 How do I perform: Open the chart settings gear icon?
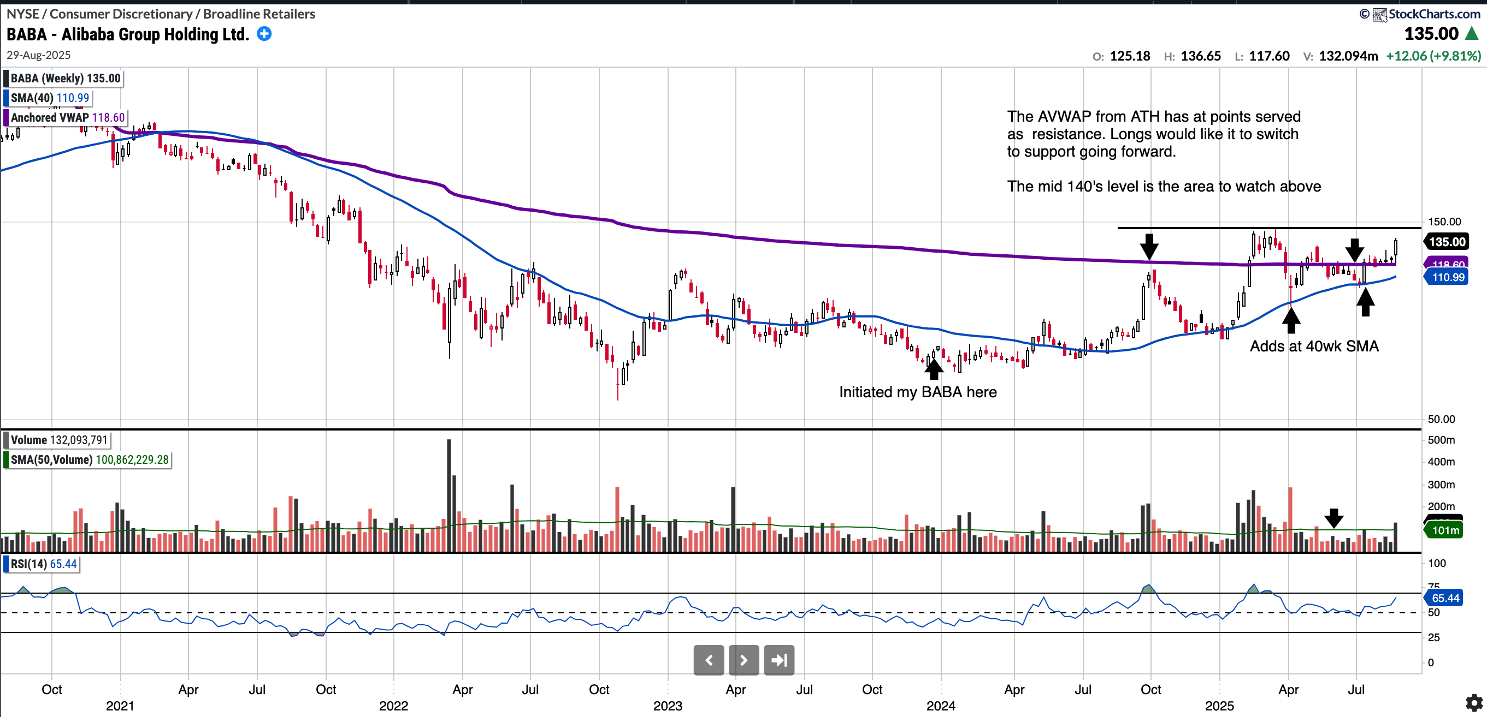(x=1474, y=703)
